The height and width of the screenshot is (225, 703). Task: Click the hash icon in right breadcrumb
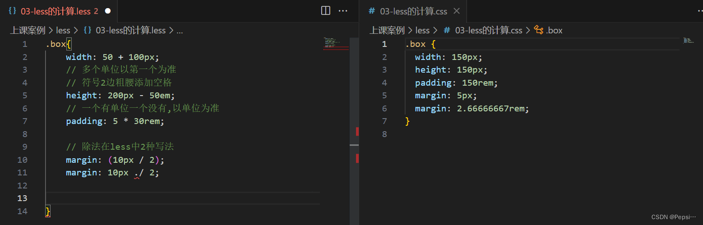click(447, 30)
